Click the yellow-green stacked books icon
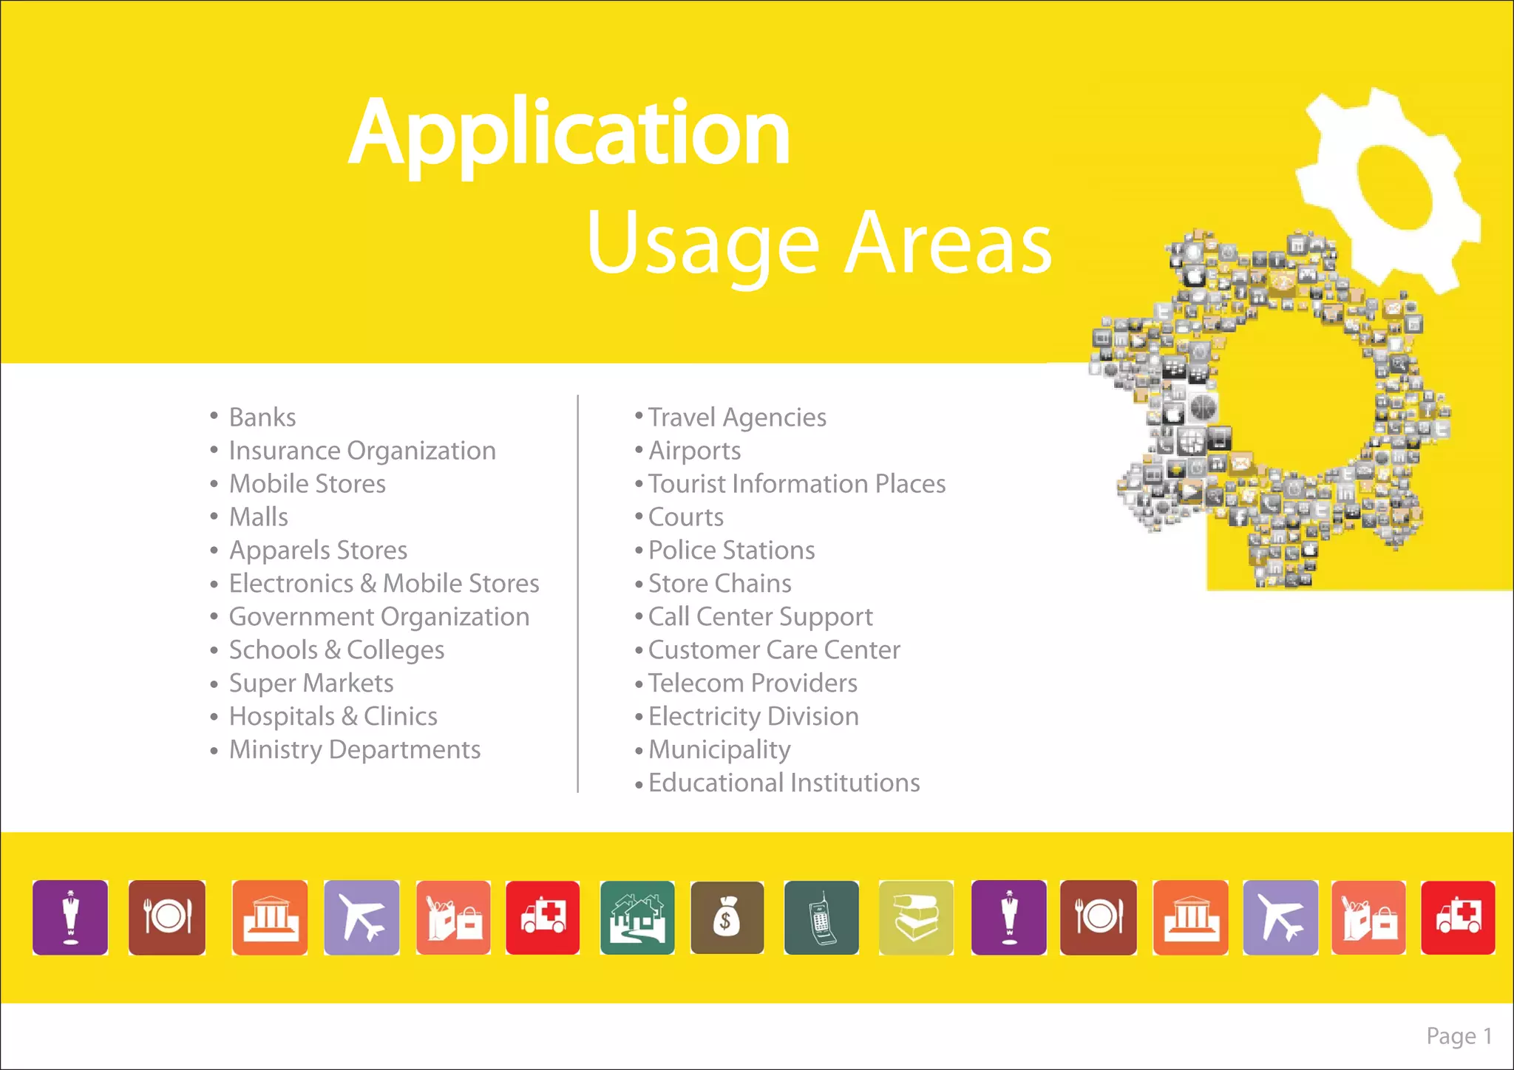This screenshot has height=1070, width=1514. point(916,918)
